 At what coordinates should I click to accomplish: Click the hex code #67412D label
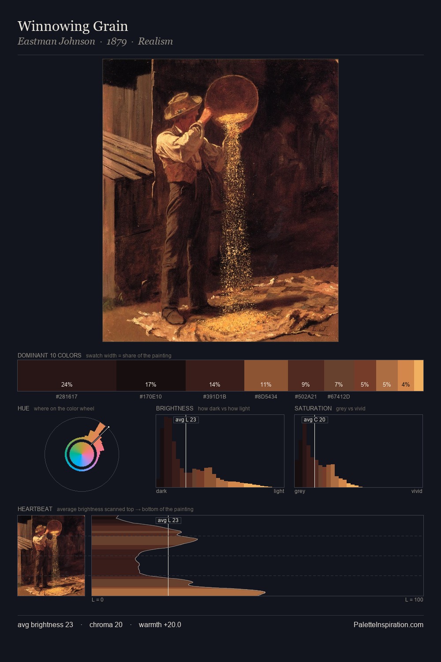[x=339, y=397]
